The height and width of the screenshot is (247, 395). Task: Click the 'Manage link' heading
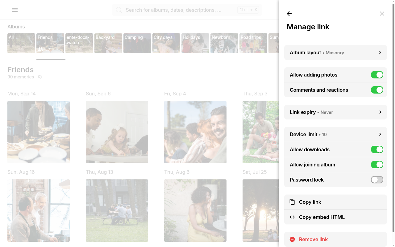tap(308, 27)
